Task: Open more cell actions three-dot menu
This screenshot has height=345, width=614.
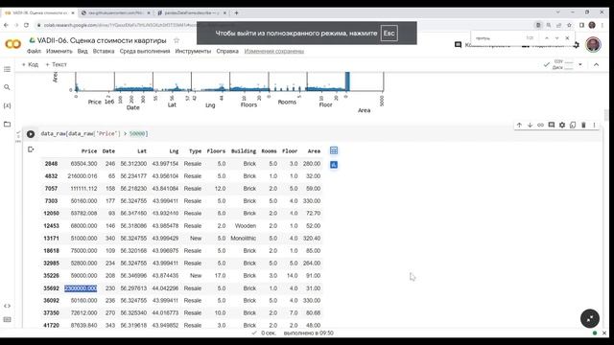Action: point(594,125)
